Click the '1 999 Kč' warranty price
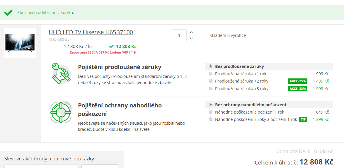The image size is (344, 168). click(x=321, y=89)
